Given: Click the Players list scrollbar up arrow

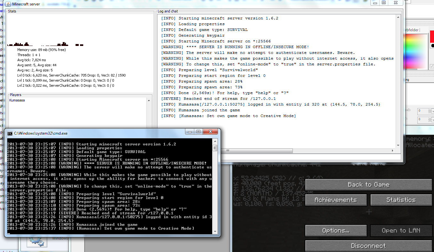Looking at the screenshot, I should pos(149,101).
